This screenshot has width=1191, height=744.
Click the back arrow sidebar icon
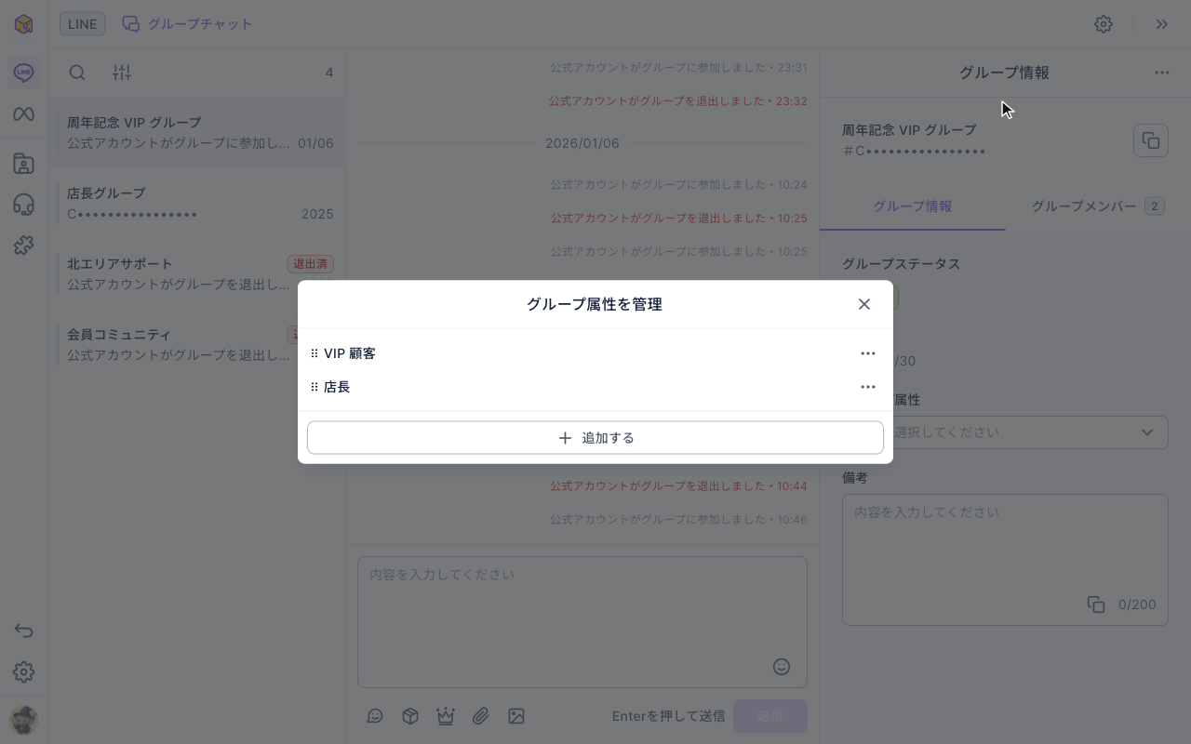(x=24, y=631)
